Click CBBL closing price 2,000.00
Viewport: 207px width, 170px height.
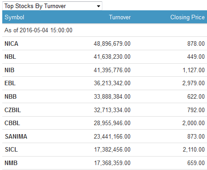(x=194, y=123)
